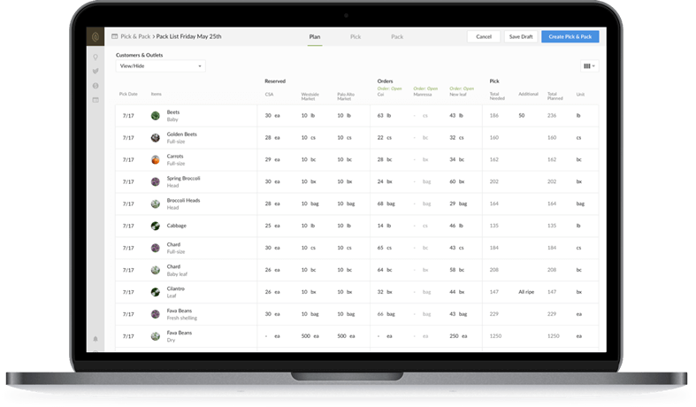696x407 pixels.
Task: Click the Save Draft button
Action: [521, 37]
